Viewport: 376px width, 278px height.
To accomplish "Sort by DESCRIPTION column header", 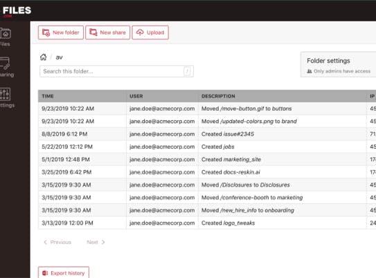I will tap(218, 96).
